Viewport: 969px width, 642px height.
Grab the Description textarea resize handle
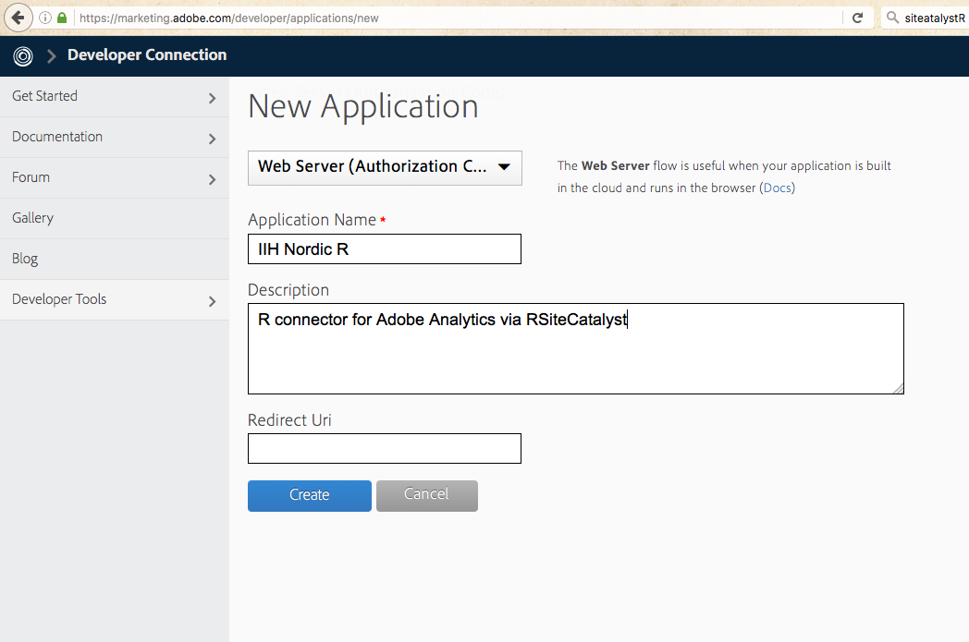tap(899, 388)
